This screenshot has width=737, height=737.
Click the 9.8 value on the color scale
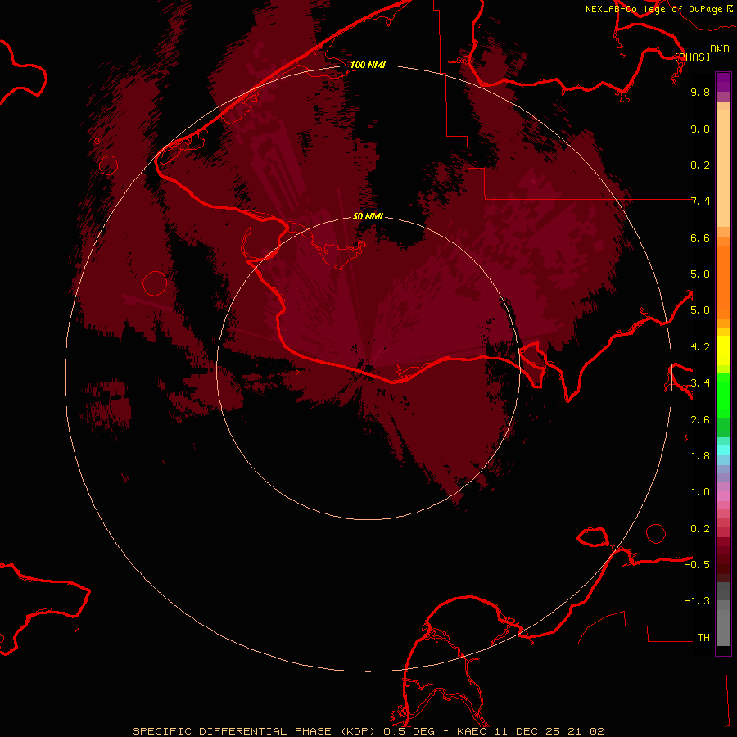click(700, 92)
